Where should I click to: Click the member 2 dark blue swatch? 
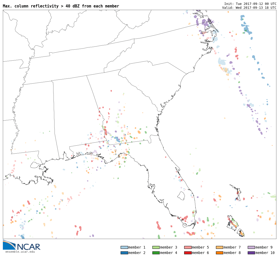point(124,253)
